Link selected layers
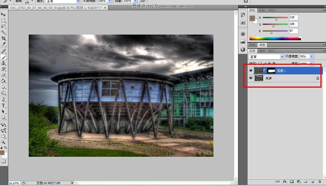The height and width of the screenshot is (186, 326). [277, 182]
